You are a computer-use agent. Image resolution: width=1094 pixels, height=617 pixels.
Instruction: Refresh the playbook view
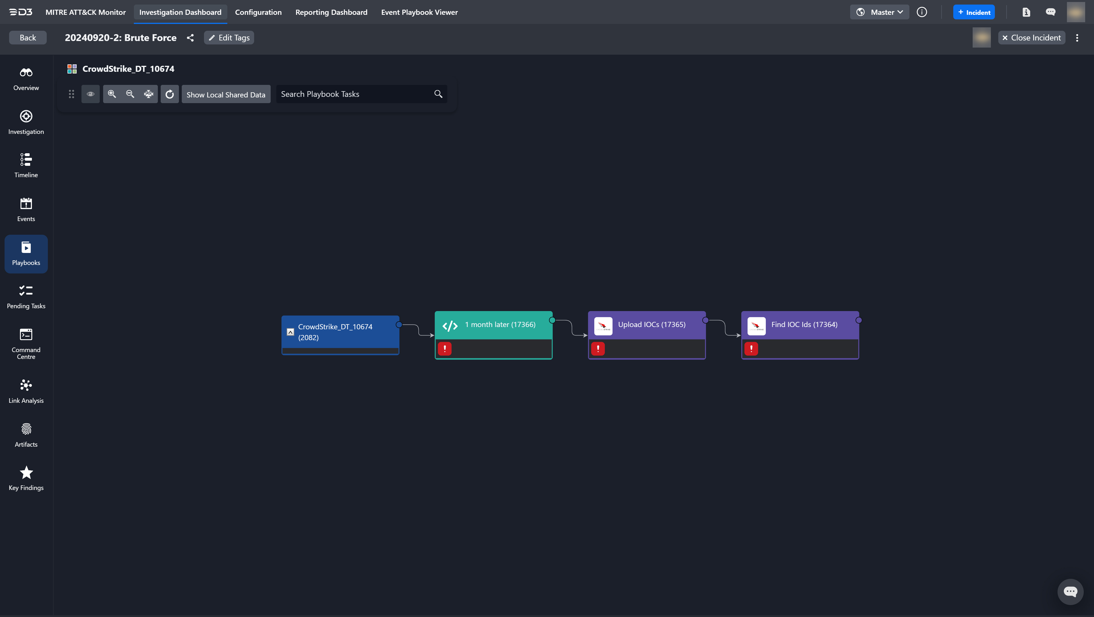pyautogui.click(x=170, y=94)
